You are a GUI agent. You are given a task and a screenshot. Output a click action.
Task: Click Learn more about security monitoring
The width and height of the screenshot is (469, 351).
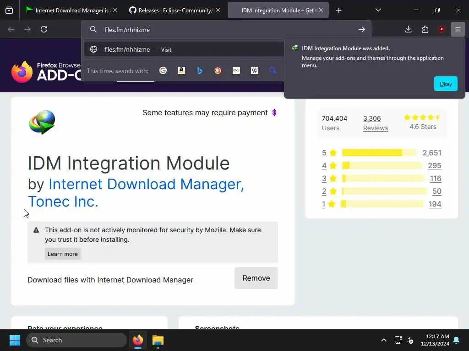coord(63,254)
